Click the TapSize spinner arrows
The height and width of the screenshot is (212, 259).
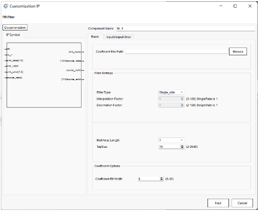(183, 146)
